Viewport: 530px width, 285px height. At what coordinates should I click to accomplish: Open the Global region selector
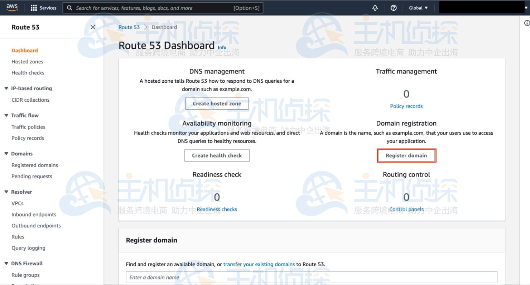[418, 8]
